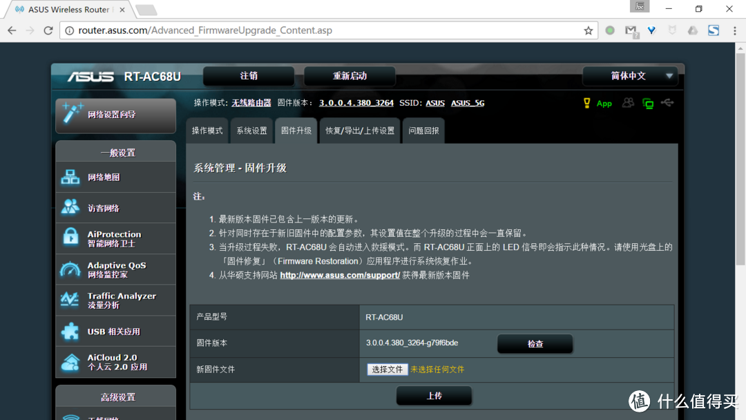Open the Chrome three-dot menu
The height and width of the screenshot is (420, 746).
coord(734,30)
